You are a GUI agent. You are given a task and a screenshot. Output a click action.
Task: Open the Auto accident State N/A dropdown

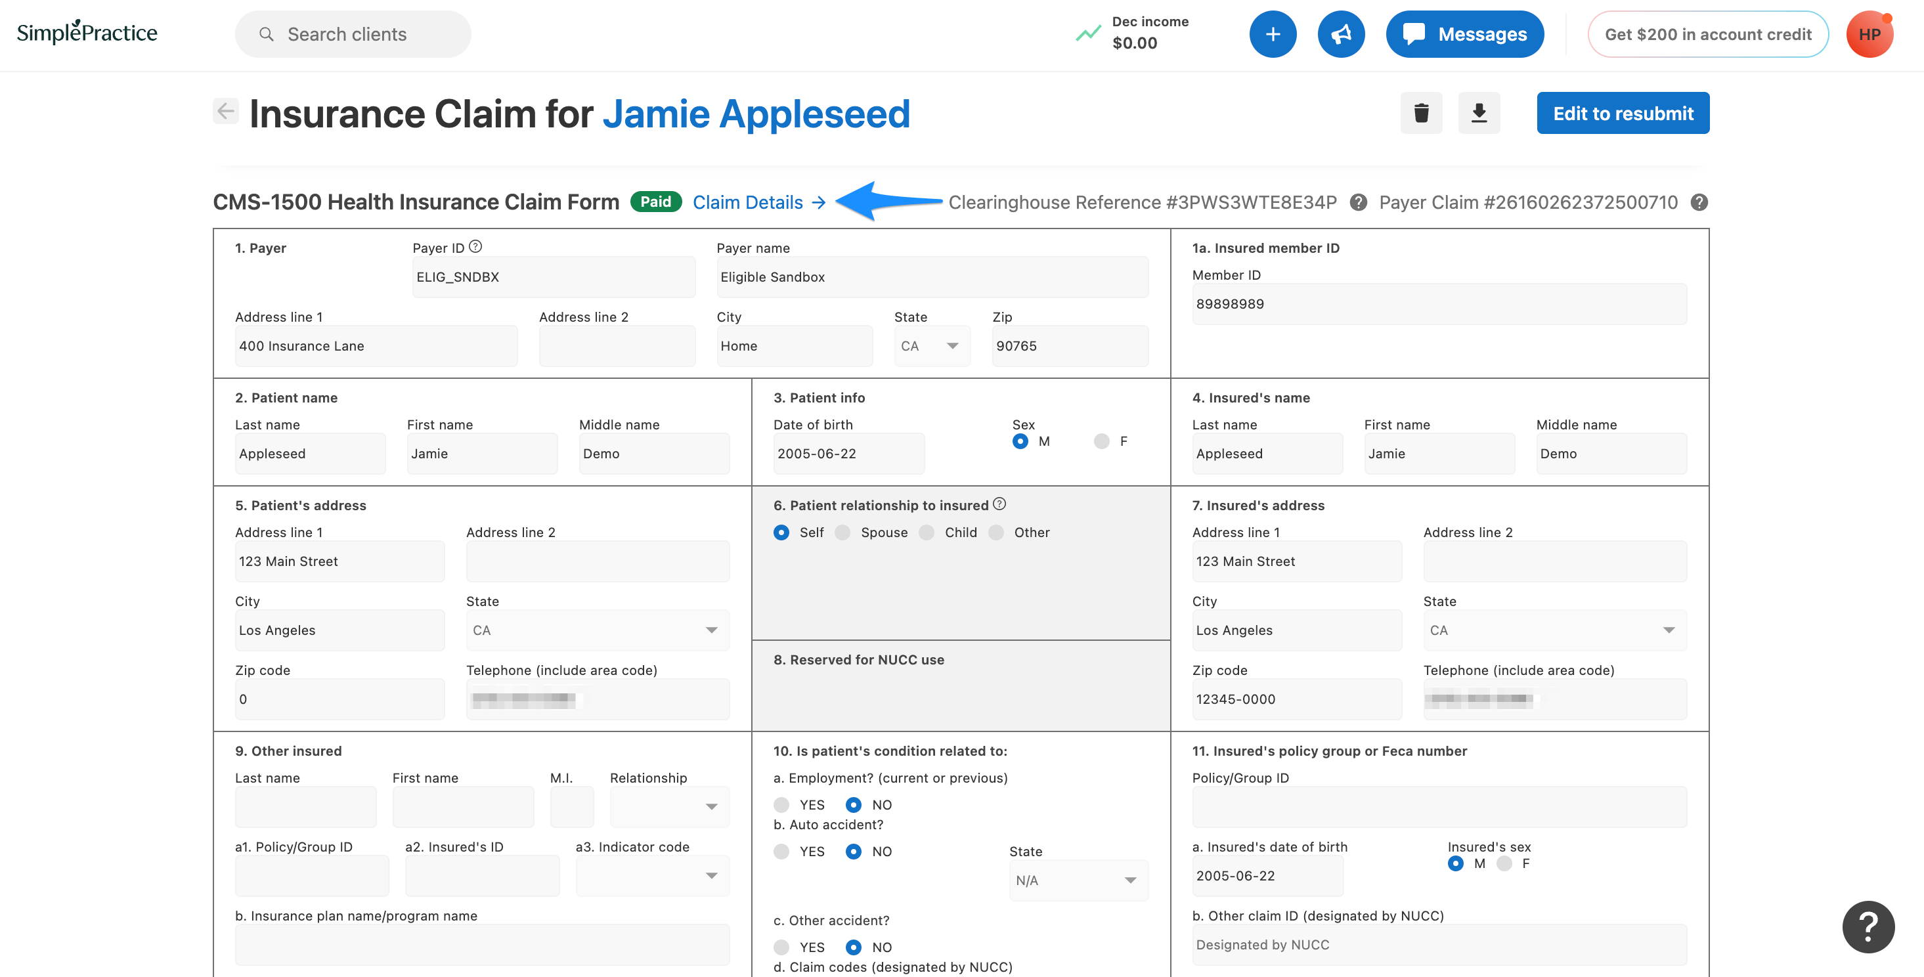(x=1077, y=880)
